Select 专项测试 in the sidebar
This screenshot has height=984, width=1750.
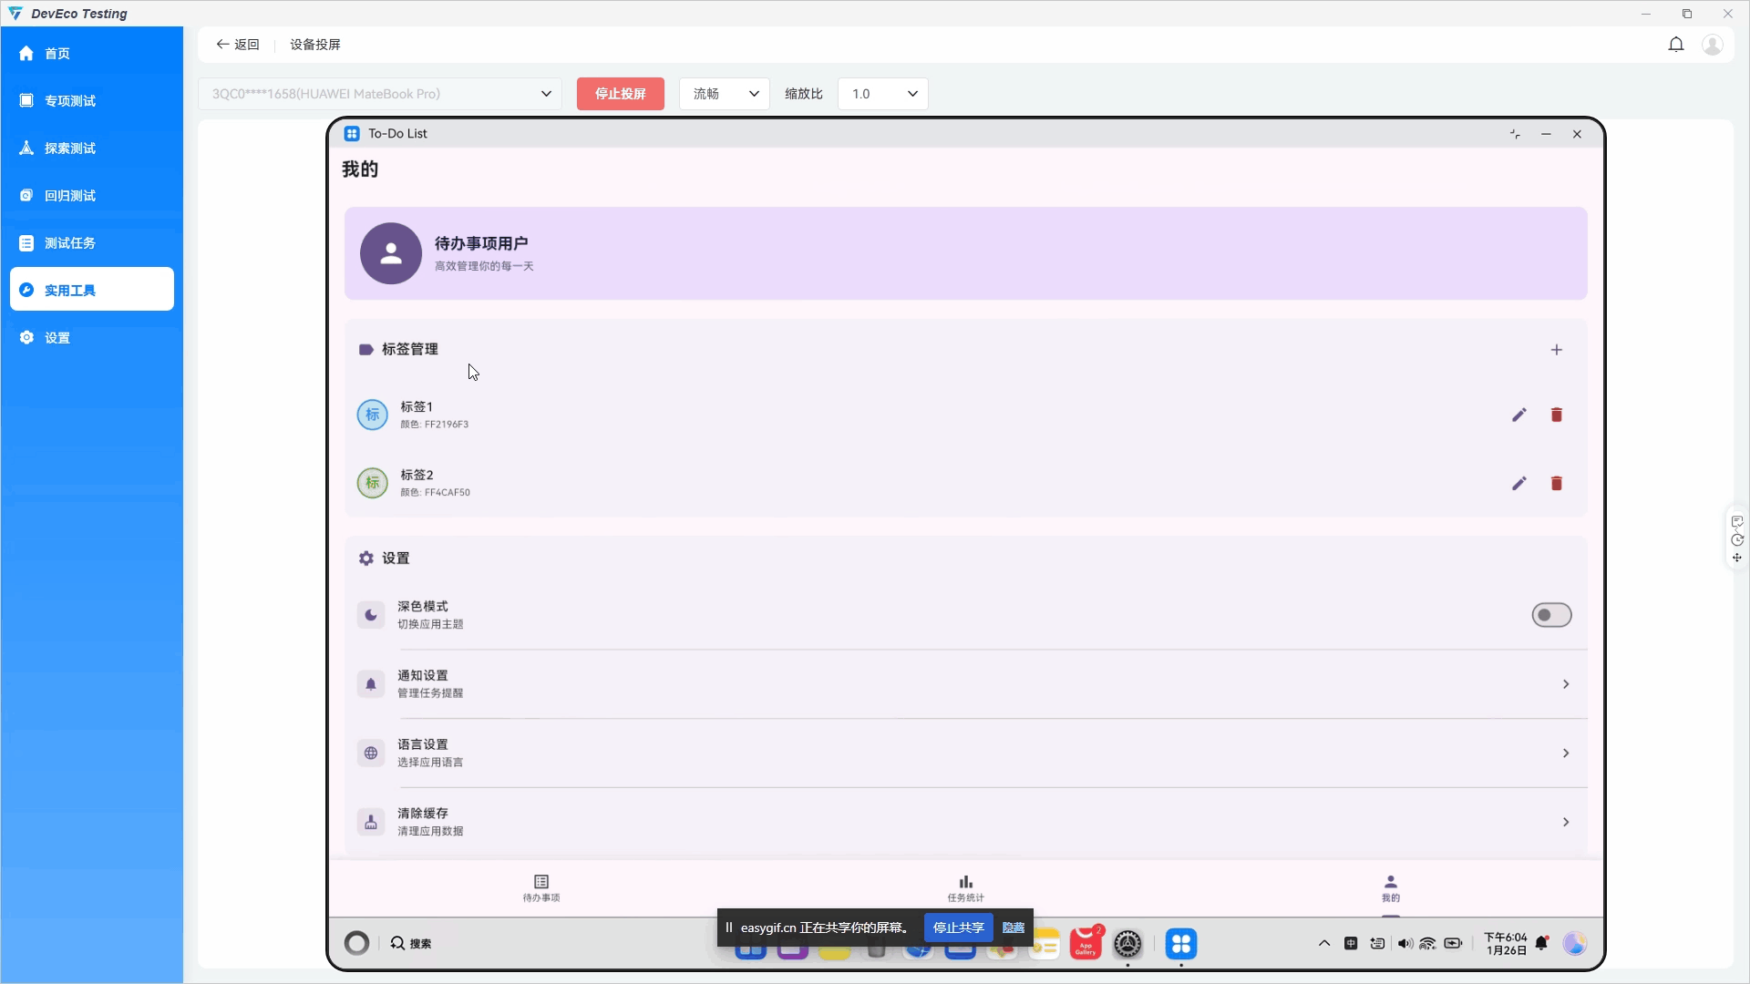[70, 100]
